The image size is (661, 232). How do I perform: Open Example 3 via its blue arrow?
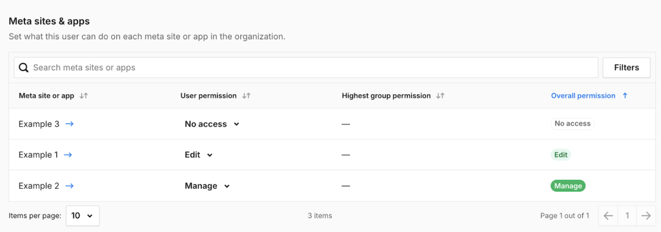(x=70, y=124)
